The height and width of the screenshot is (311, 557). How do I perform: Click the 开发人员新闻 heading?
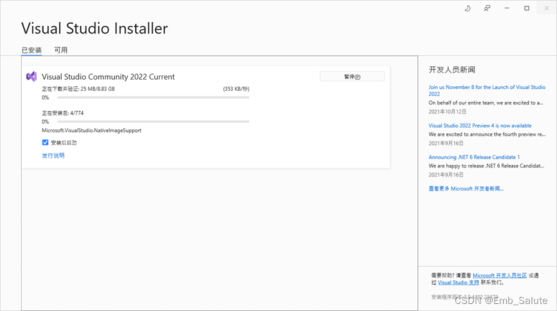(452, 70)
